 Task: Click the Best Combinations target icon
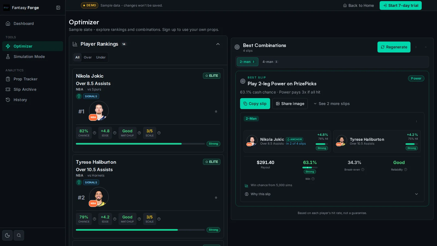point(237,47)
